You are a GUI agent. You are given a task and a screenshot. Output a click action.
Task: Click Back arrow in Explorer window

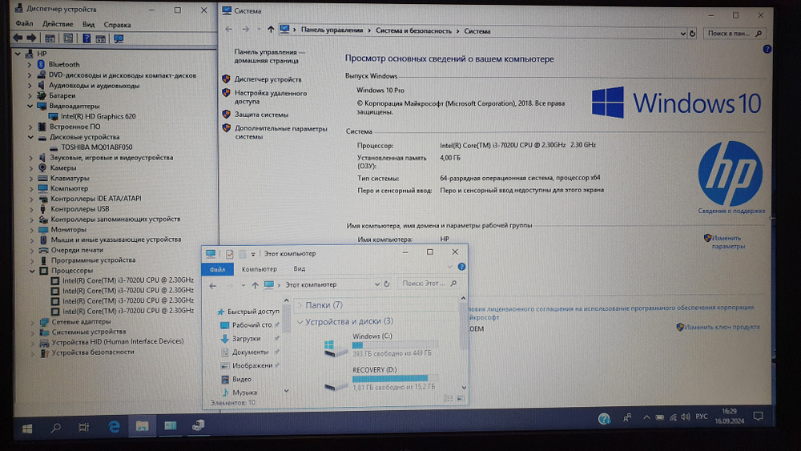tap(212, 285)
